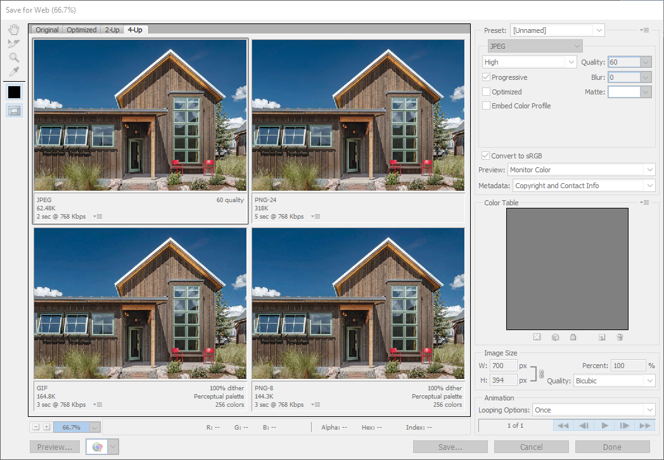Viewport: 664px width, 460px height.
Task: Click the lock color icon
Action: 573,337
